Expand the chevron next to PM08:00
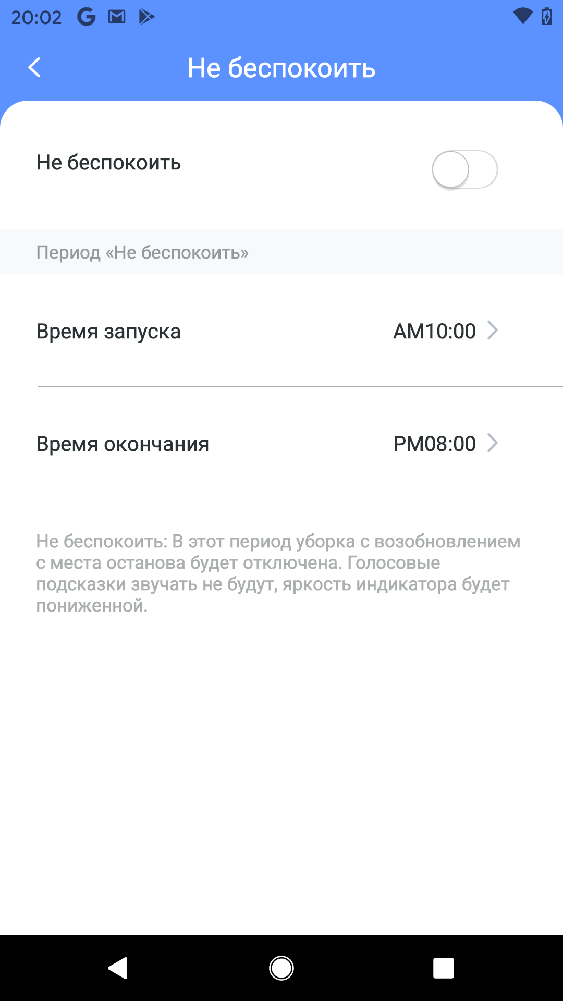This screenshot has height=1001, width=563. [x=492, y=443]
